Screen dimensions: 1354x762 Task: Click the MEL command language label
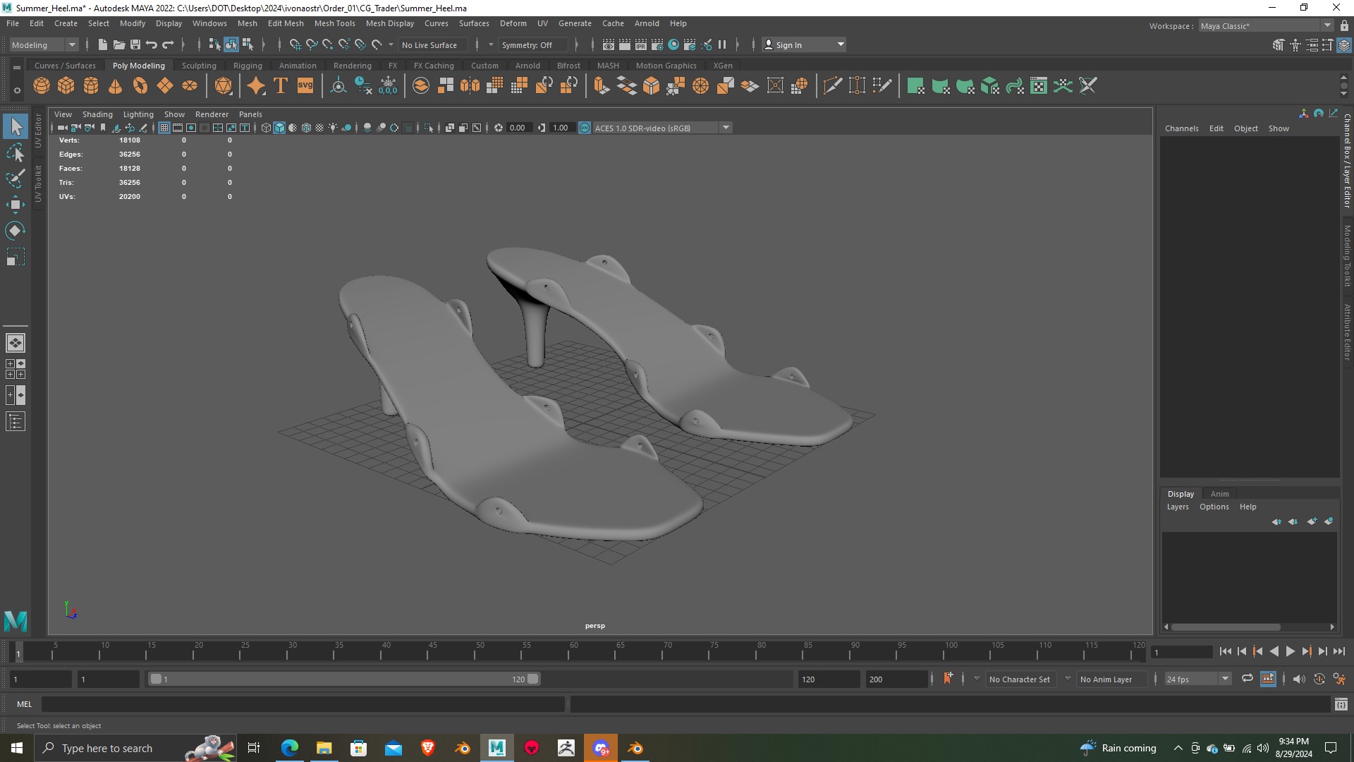25,704
